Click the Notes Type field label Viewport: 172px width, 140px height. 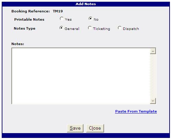[25, 29]
